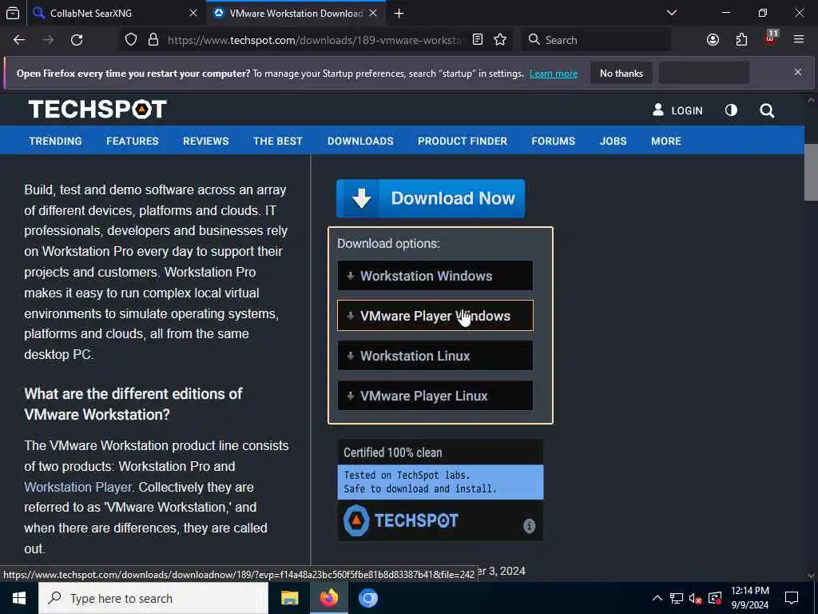Close the CollabNet SearXNG tab

193,13
